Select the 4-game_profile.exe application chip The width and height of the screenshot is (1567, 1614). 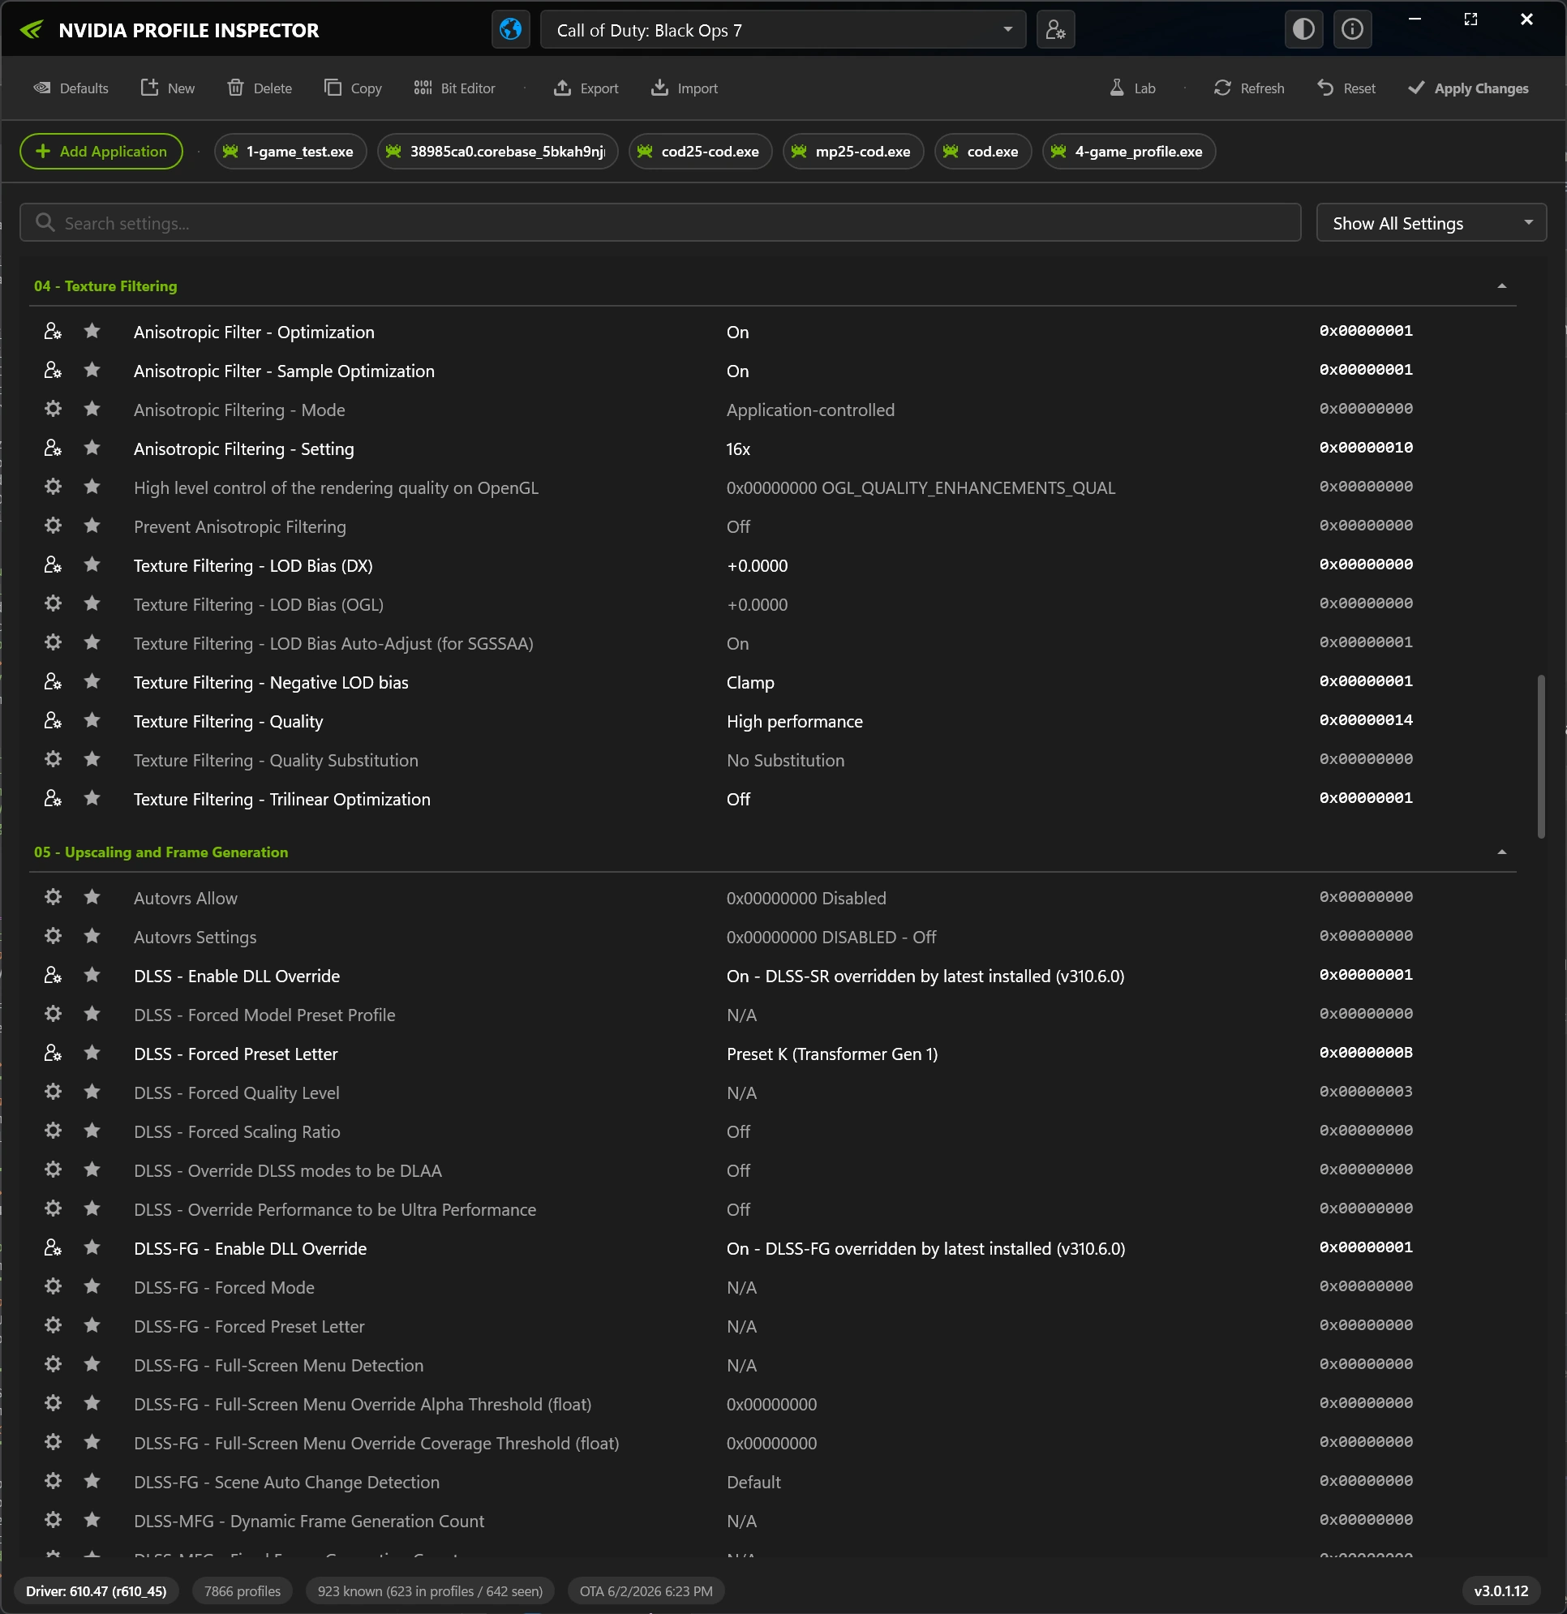1129,152
